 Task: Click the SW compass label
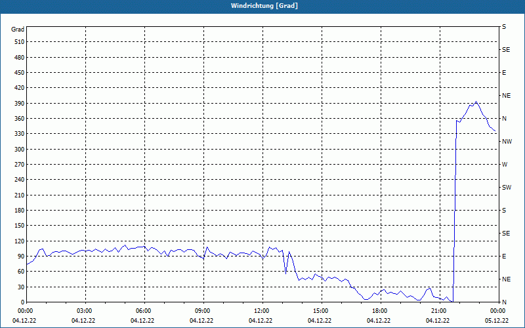click(507, 188)
